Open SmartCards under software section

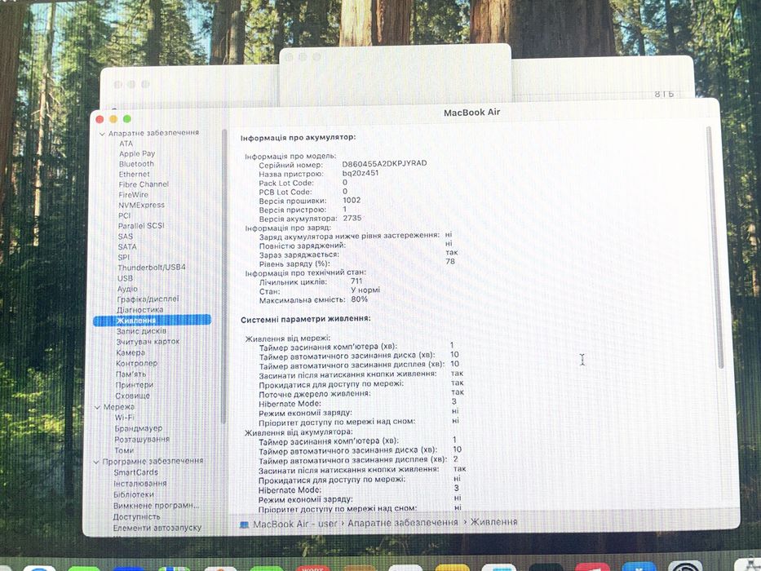click(x=136, y=472)
